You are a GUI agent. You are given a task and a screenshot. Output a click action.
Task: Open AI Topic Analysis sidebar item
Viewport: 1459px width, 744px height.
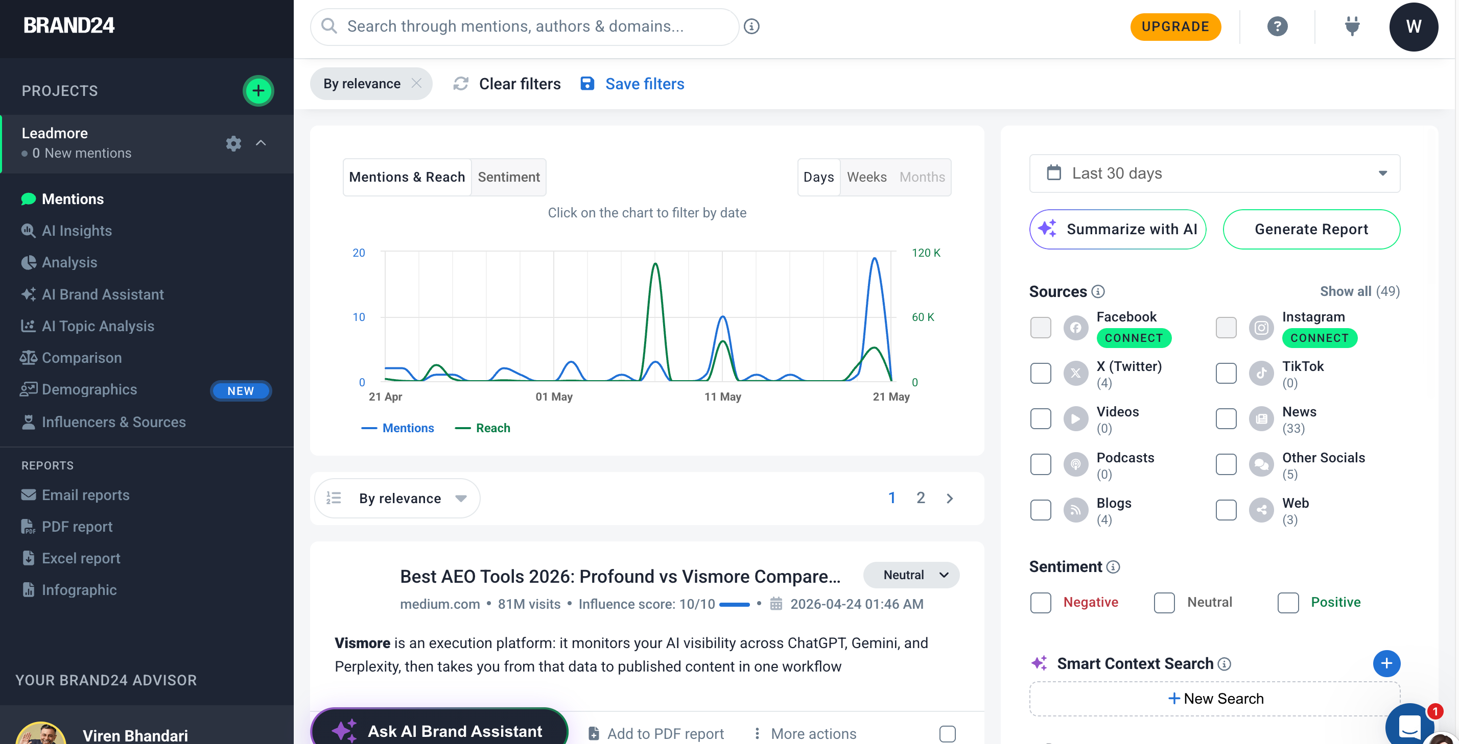pyautogui.click(x=98, y=327)
